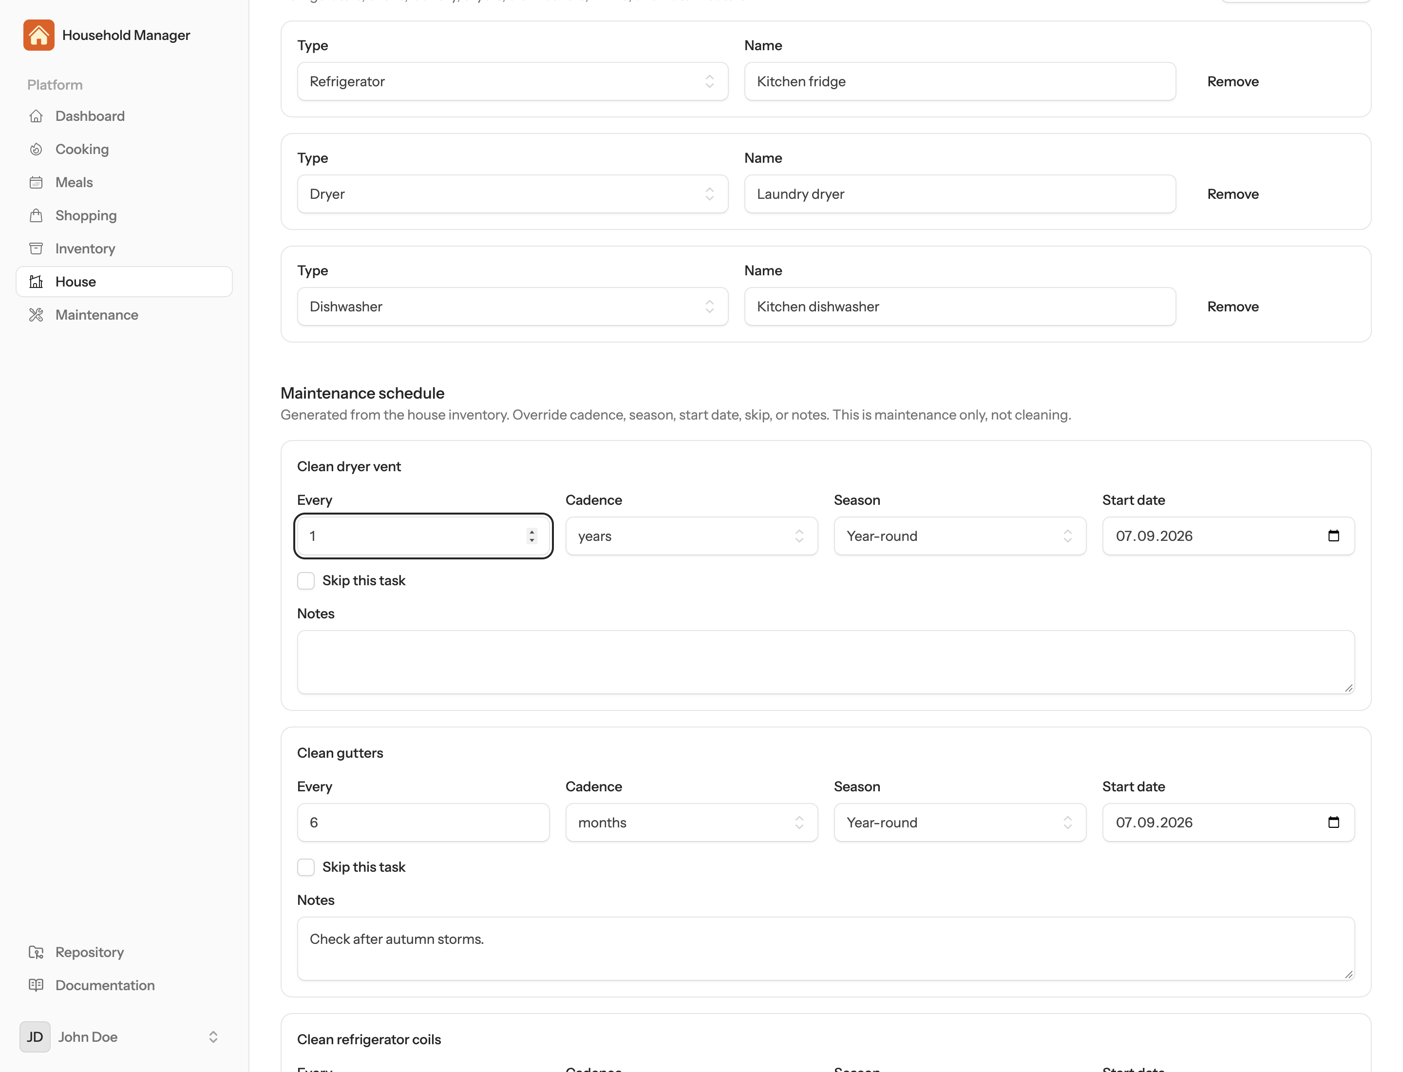This screenshot has width=1403, height=1072.
Task: Edit the Kitchen fridge name field
Action: click(960, 82)
